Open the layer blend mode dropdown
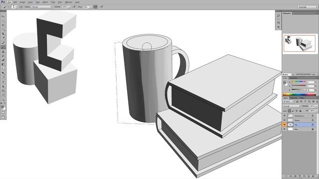This screenshot has width=319, height=179. [x=292, y=106]
